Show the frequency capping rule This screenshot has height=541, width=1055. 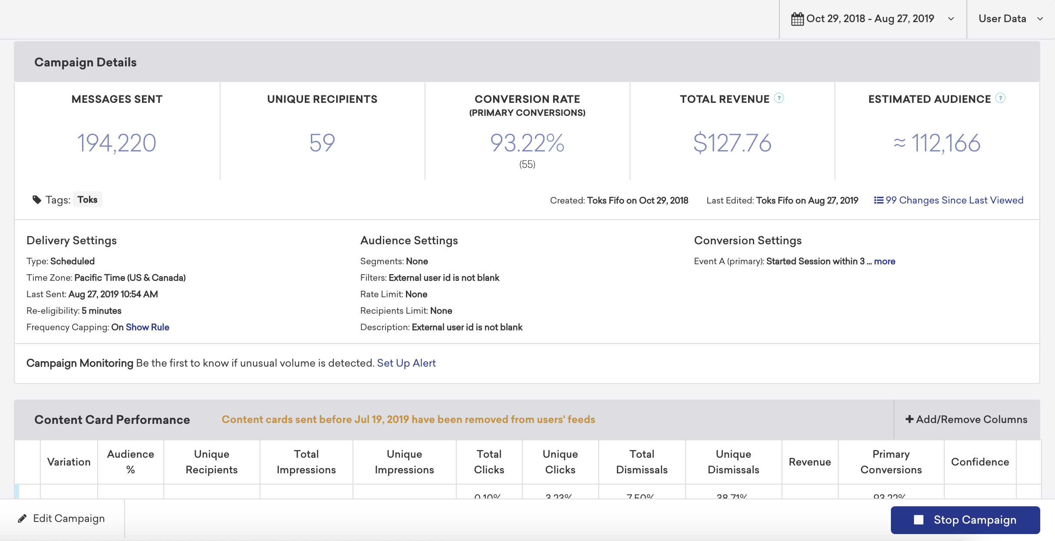(148, 327)
